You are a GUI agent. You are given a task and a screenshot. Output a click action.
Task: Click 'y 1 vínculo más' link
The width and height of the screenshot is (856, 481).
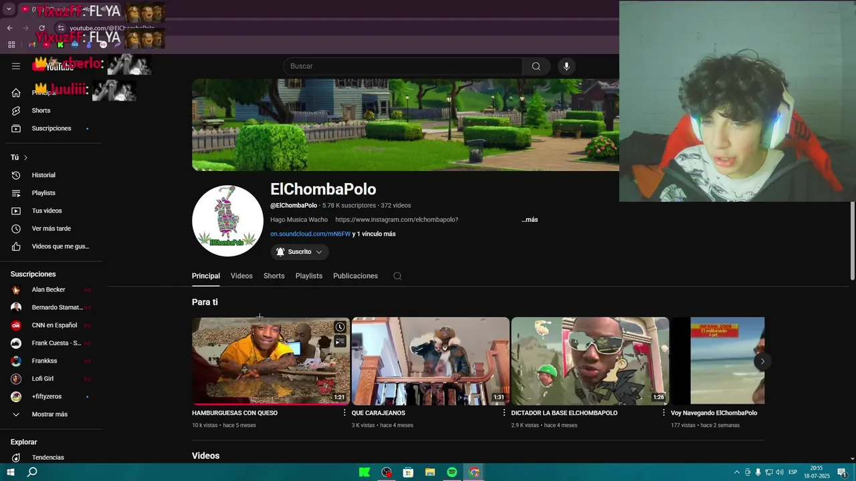[374, 234]
